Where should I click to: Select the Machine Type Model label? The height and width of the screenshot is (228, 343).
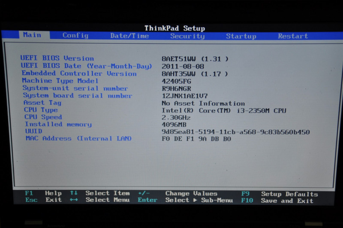(x=60, y=81)
